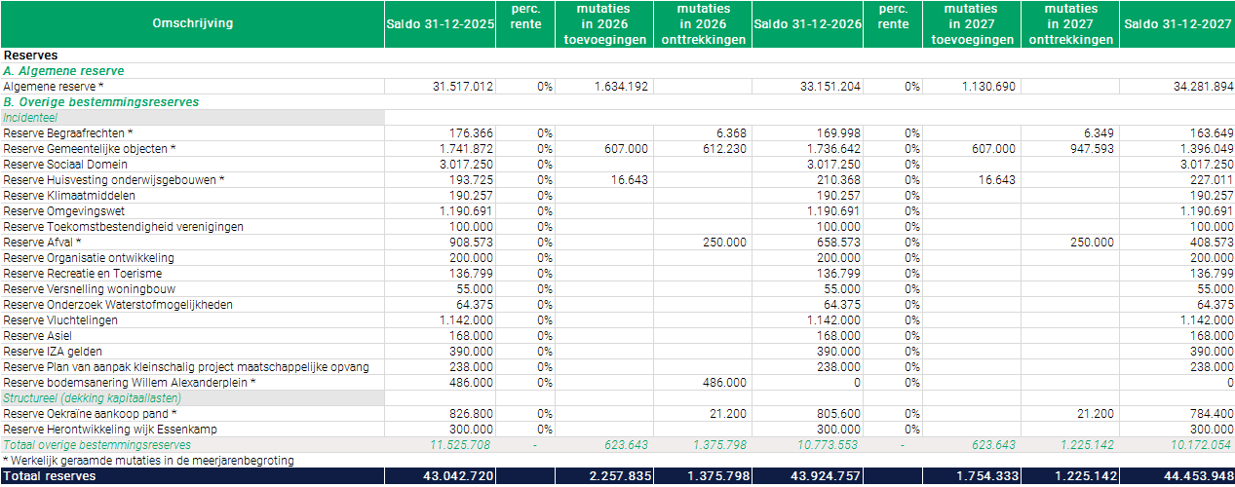Select the Reserve Sociaal Domein row label
The height and width of the screenshot is (487, 1235).
65,165
